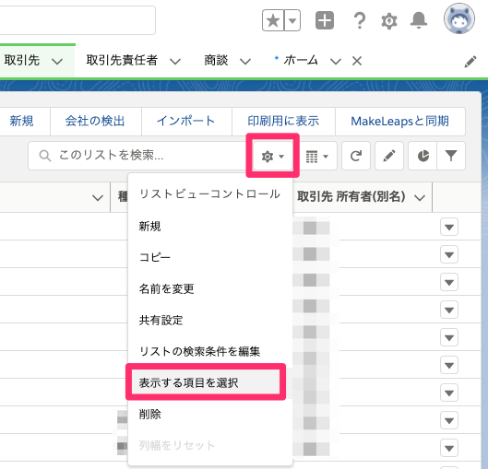Open the user profile avatar
Viewport: 488px width, 469px height.
click(459, 18)
